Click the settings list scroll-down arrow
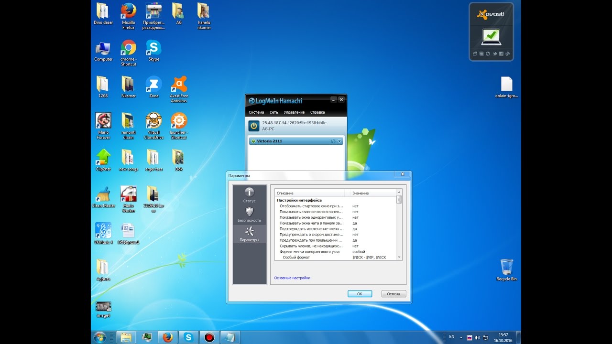 [x=399, y=258]
